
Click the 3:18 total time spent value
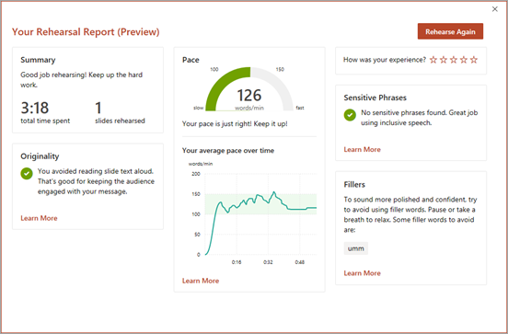(35, 108)
